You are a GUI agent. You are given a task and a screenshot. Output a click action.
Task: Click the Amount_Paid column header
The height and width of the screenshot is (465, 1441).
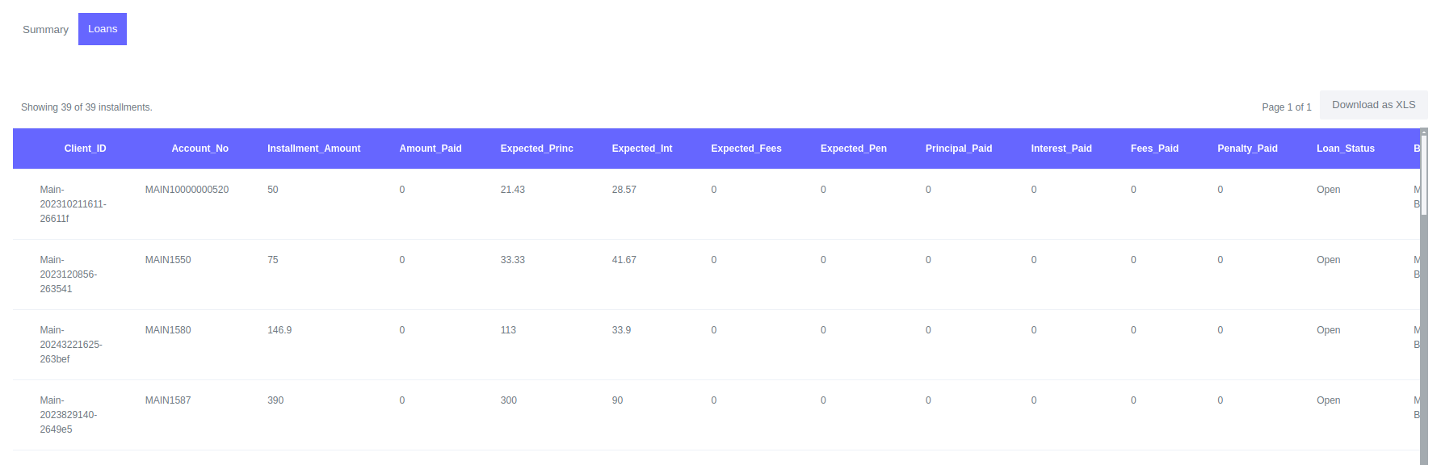coord(430,149)
